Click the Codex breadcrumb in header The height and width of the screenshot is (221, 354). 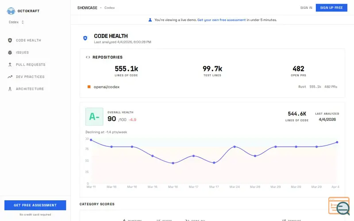coord(109,8)
